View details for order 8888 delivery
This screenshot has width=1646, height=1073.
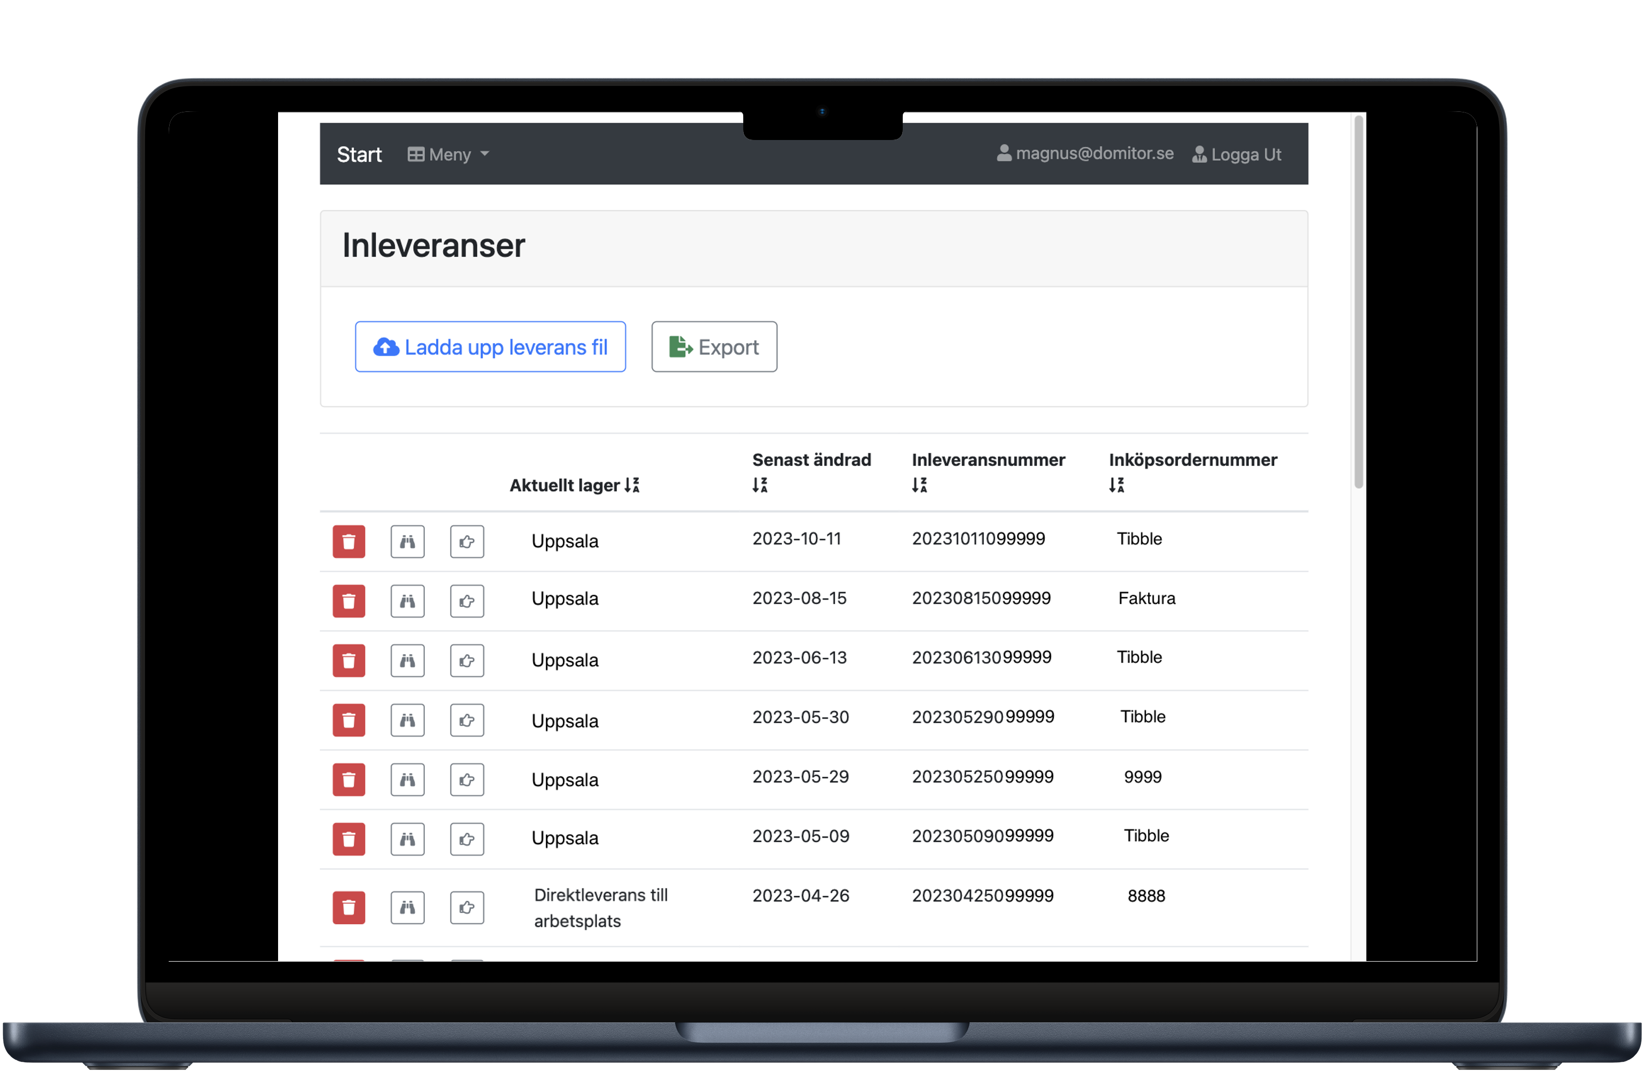[x=407, y=907]
